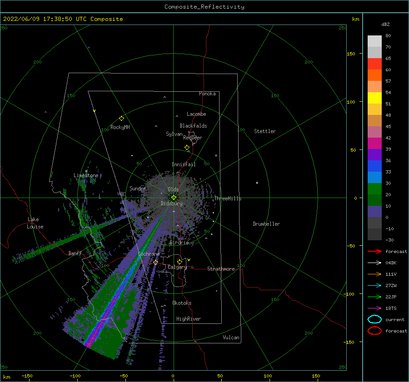Click the green 22JP arrow icon

pos(374,297)
